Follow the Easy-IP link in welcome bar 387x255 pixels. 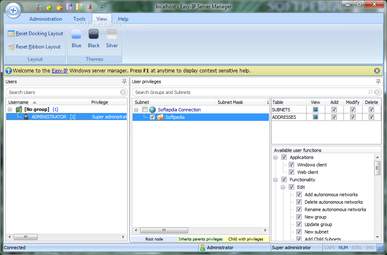click(x=60, y=71)
